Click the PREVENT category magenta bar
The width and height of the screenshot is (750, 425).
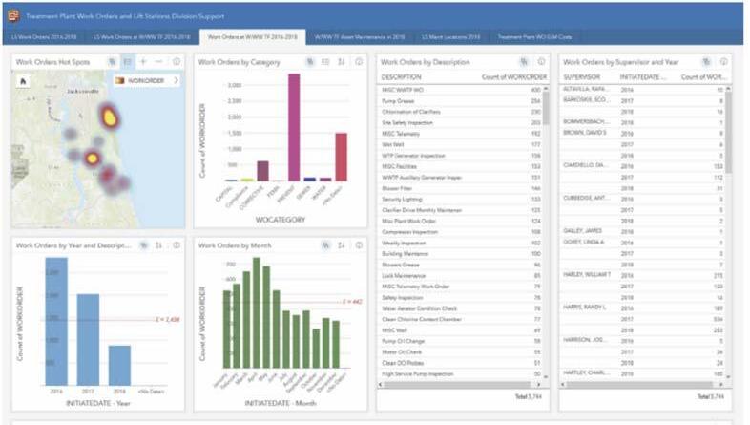click(294, 127)
